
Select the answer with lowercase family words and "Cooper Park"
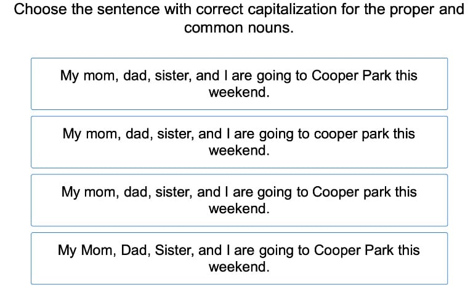coord(239,84)
